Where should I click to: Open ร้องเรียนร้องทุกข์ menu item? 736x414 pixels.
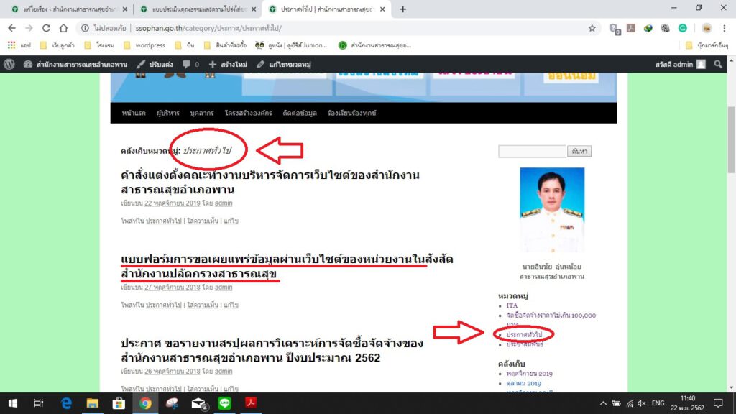point(352,113)
